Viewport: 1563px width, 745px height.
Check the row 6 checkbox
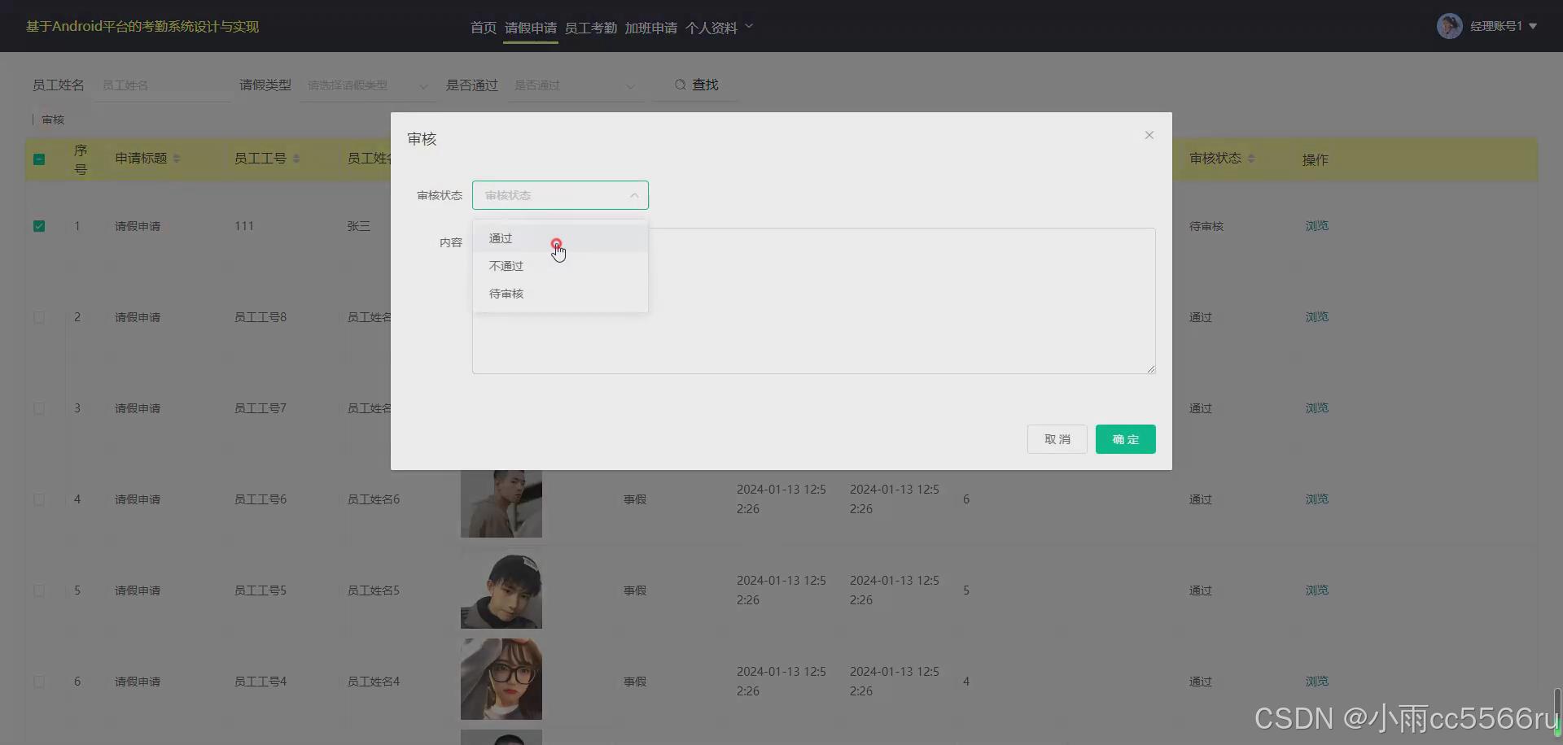coord(39,682)
